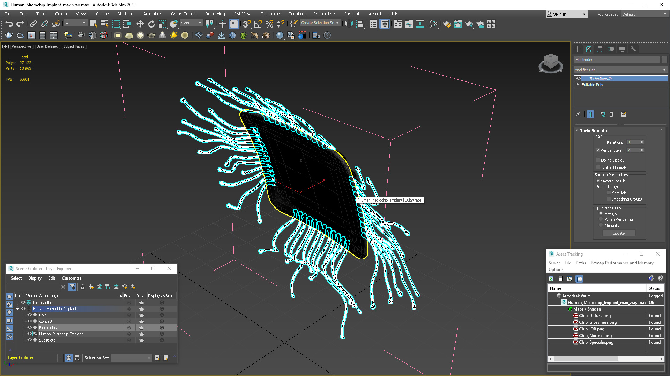Open the Rendering menu

(215, 14)
